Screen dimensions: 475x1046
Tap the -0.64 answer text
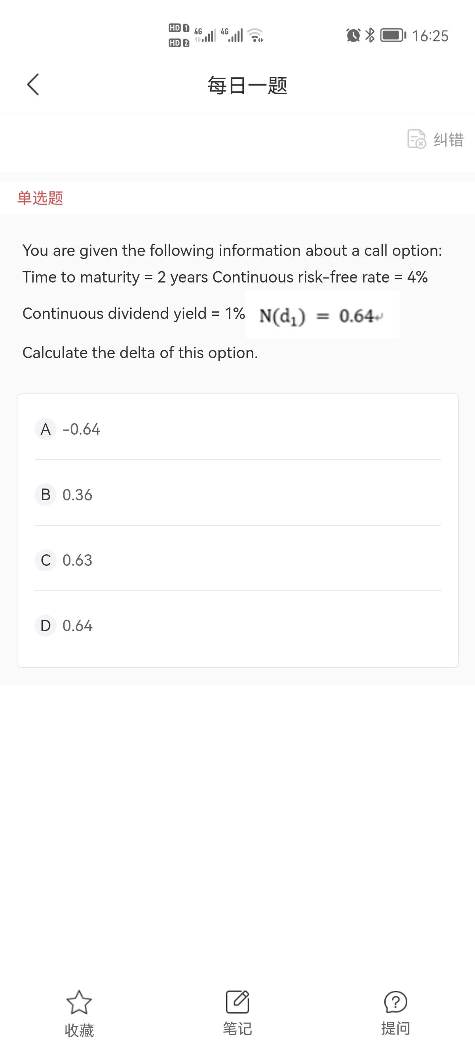pyautogui.click(x=81, y=429)
